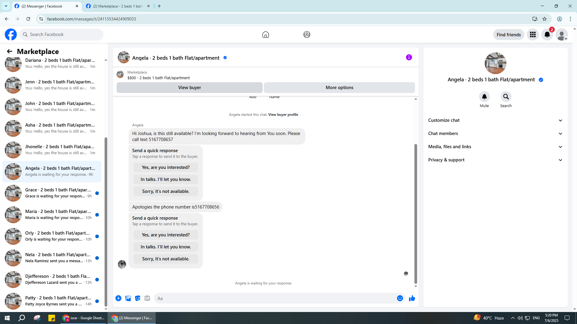
Task: Show hidden system tray icons
Action: [513, 318]
